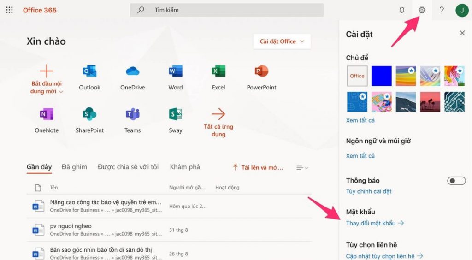The height and width of the screenshot is (260, 472).
Task: Switch to Đã ghim tab
Action: pos(74,167)
